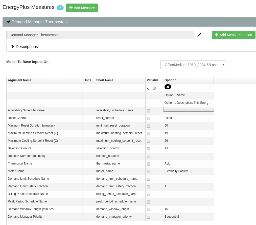The width and height of the screenshot is (256, 225).
Task: Click the plus icon on Add Measure Option
Action: (217, 35)
